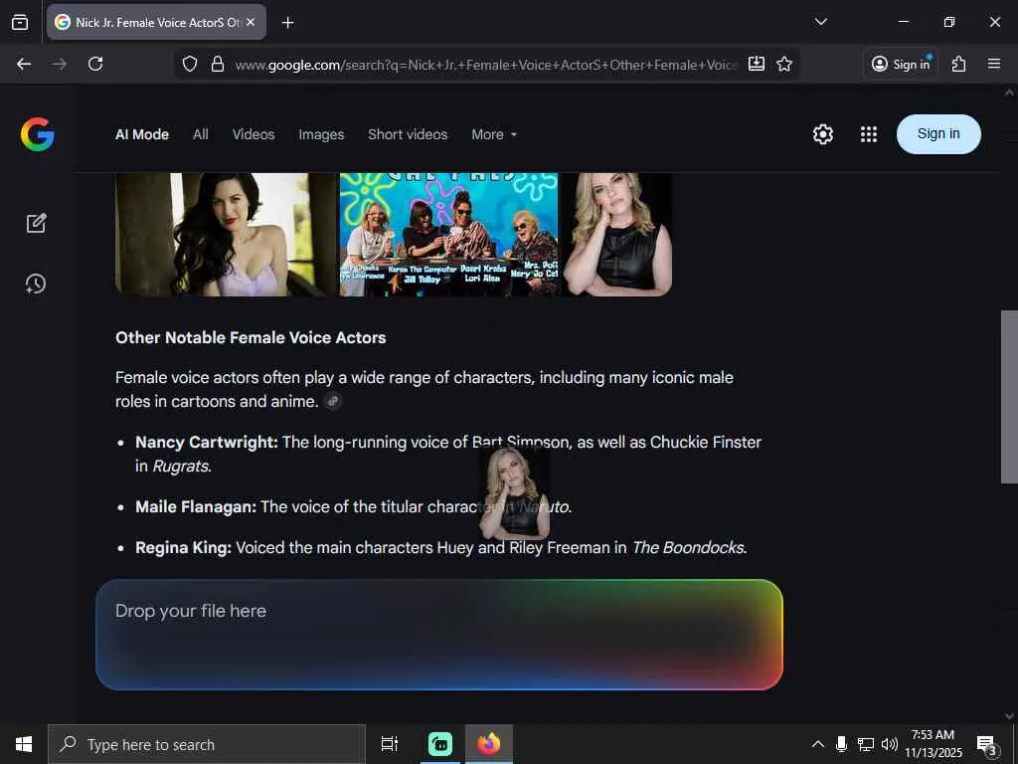Screen dimensions: 1018x764
Task: Go back to previous page
Action: pos(24,64)
